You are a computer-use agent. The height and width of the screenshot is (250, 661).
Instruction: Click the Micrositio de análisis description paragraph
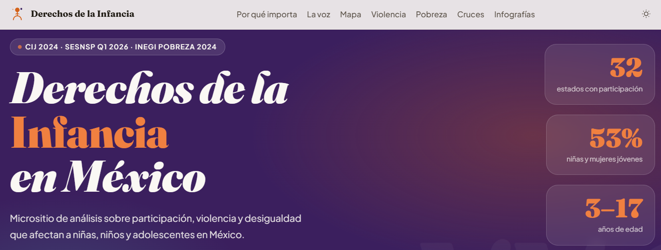pos(155,226)
